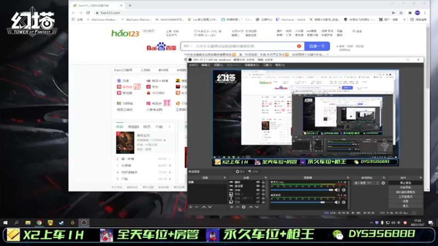Open scene transition type dropdown
This screenshot has width=438, height=246.
coord(366,183)
